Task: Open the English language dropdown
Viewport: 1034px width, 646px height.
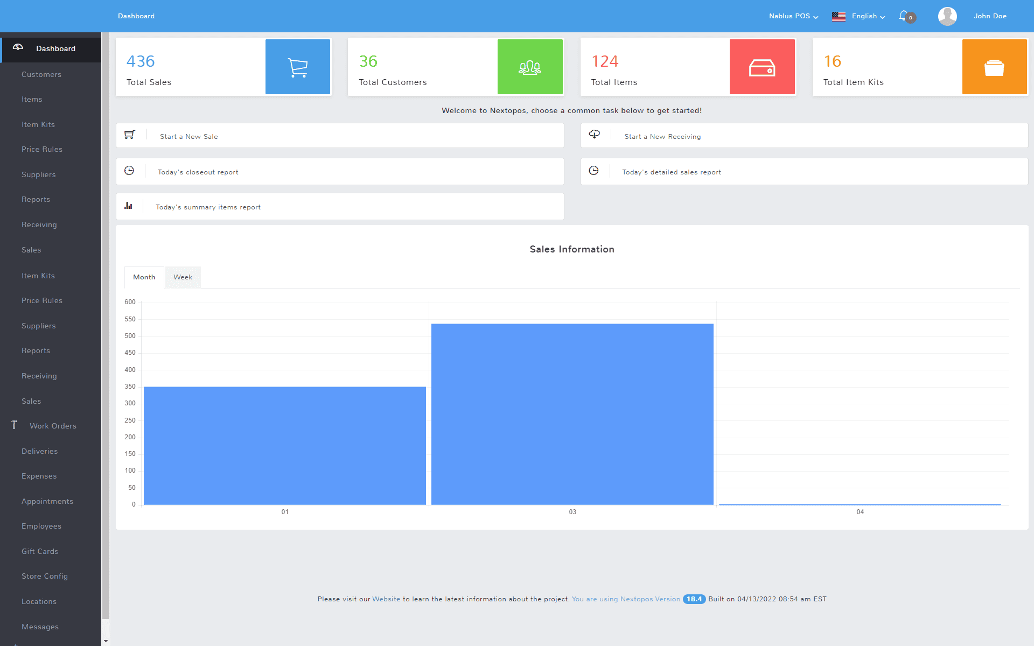Action: pos(868,16)
